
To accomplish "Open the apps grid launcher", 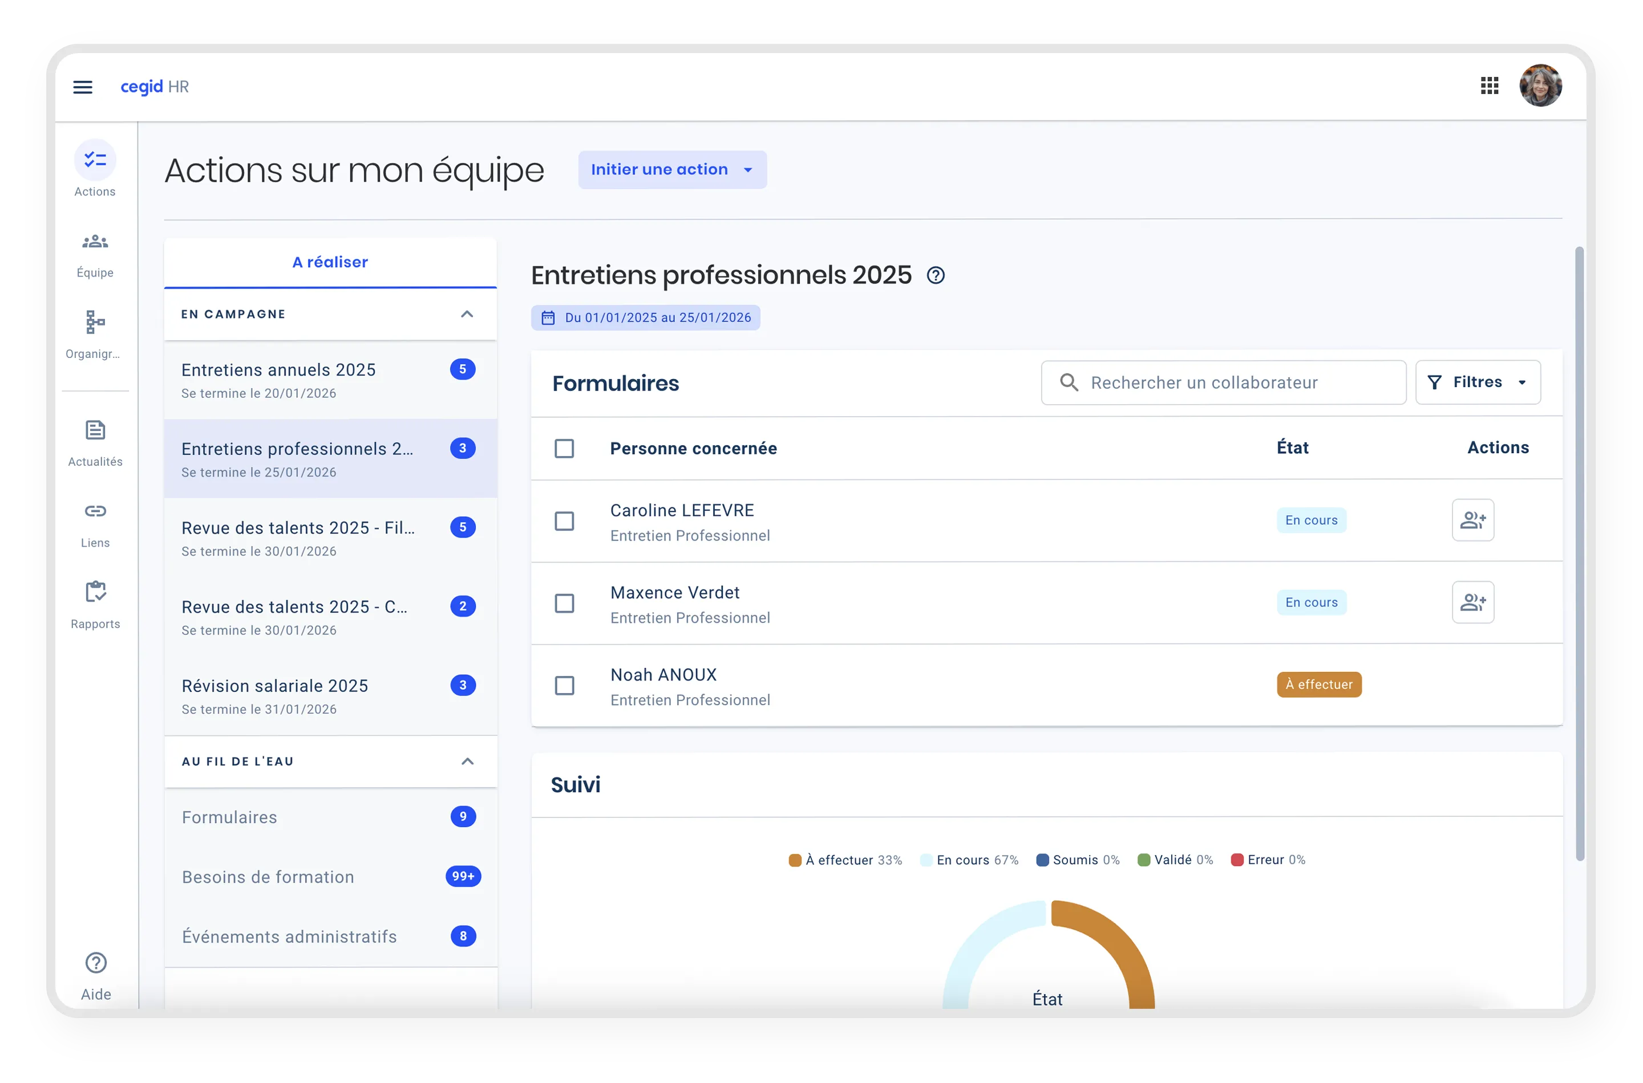I will tap(1489, 85).
